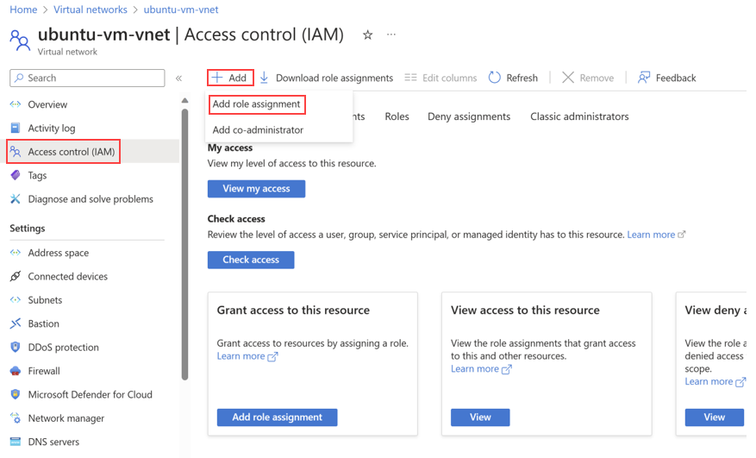Collapse the left sidebar with chevron
This screenshot has height=458, width=756.
point(179,78)
